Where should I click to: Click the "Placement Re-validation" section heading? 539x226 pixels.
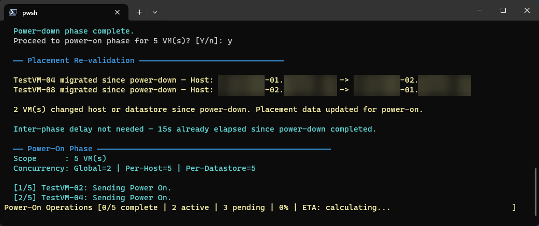click(x=81, y=60)
